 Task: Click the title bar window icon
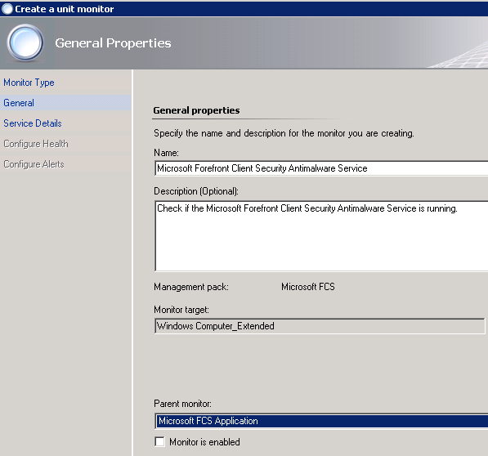(x=7, y=9)
